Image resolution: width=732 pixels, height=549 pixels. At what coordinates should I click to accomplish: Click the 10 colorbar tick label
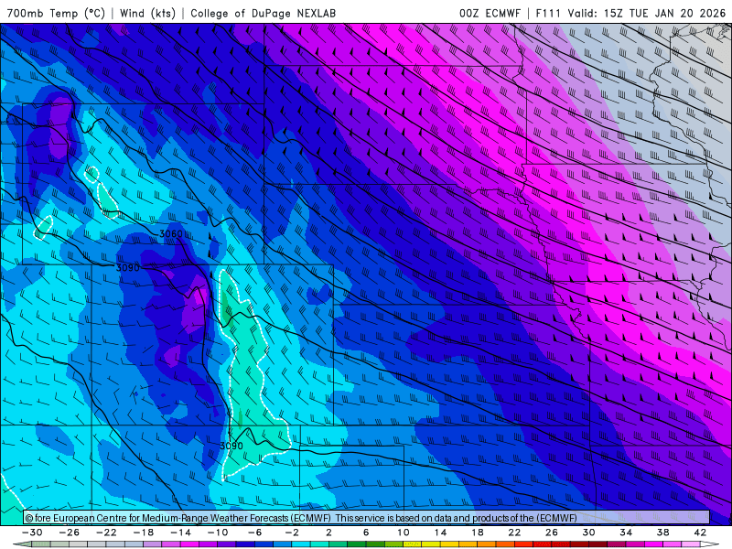[403, 533]
